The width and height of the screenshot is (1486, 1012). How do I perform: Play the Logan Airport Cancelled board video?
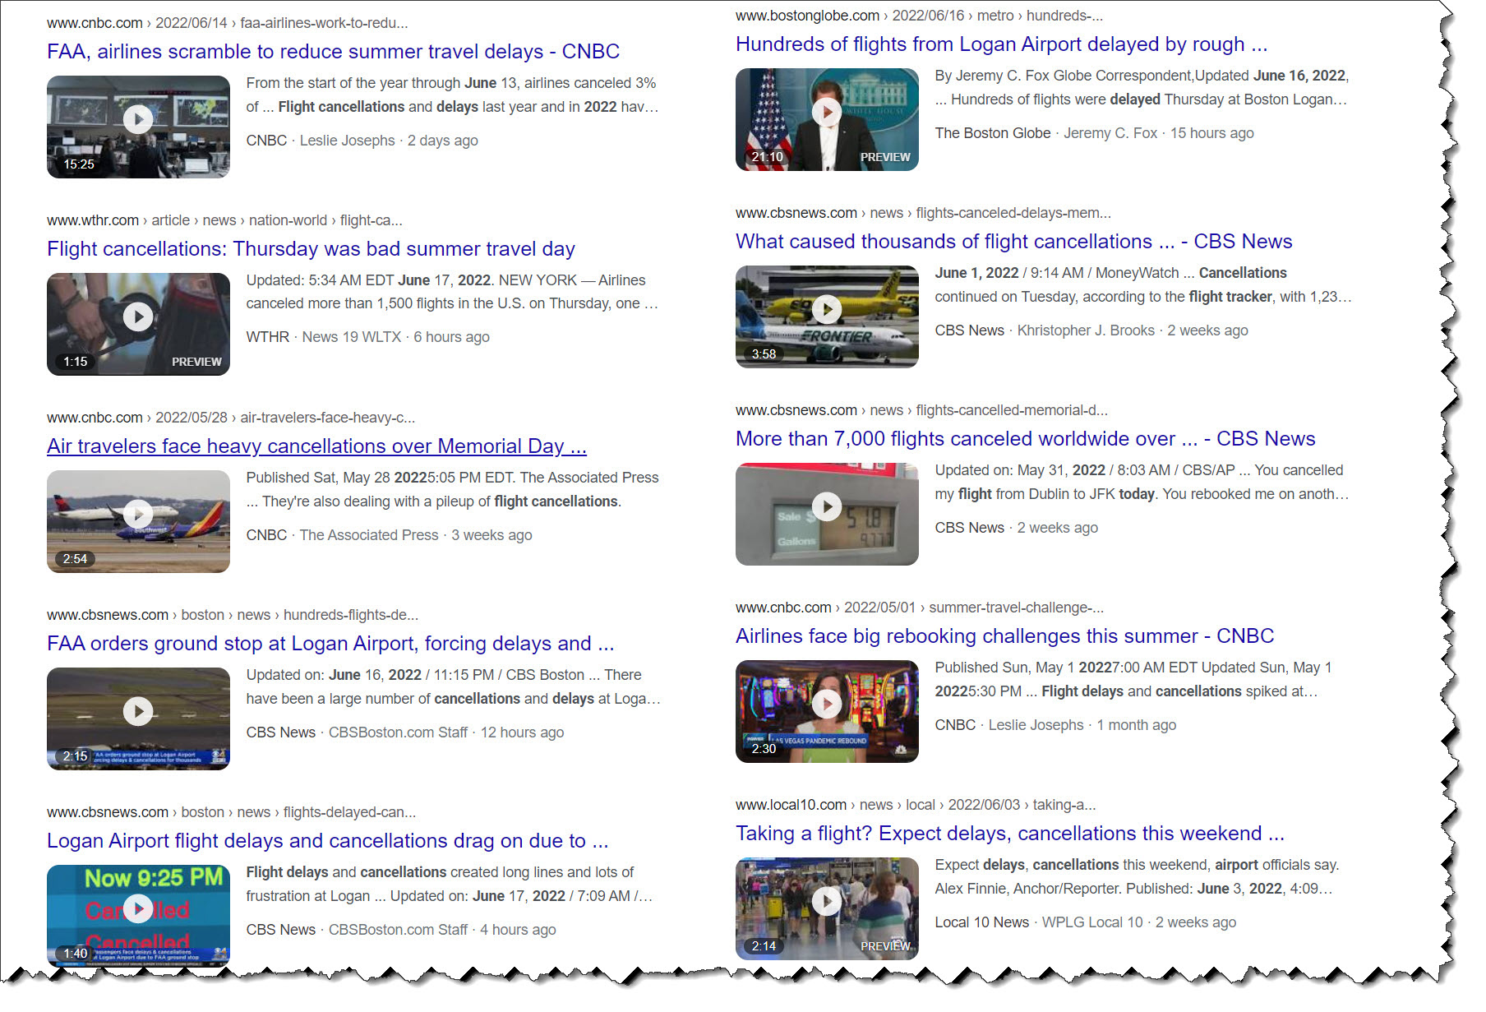coord(138,909)
